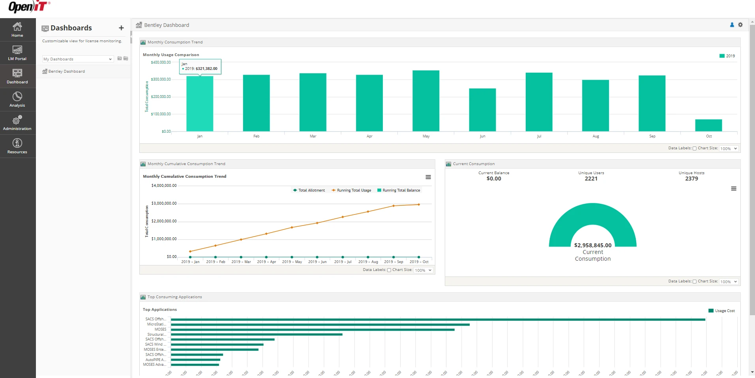Select the Dashboard sidebar item
The image size is (755, 378).
pyautogui.click(x=17, y=77)
